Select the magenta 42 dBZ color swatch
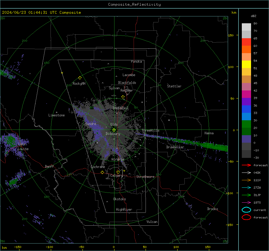Screen dimensions: 269x251 pyautogui.click(x=246, y=94)
